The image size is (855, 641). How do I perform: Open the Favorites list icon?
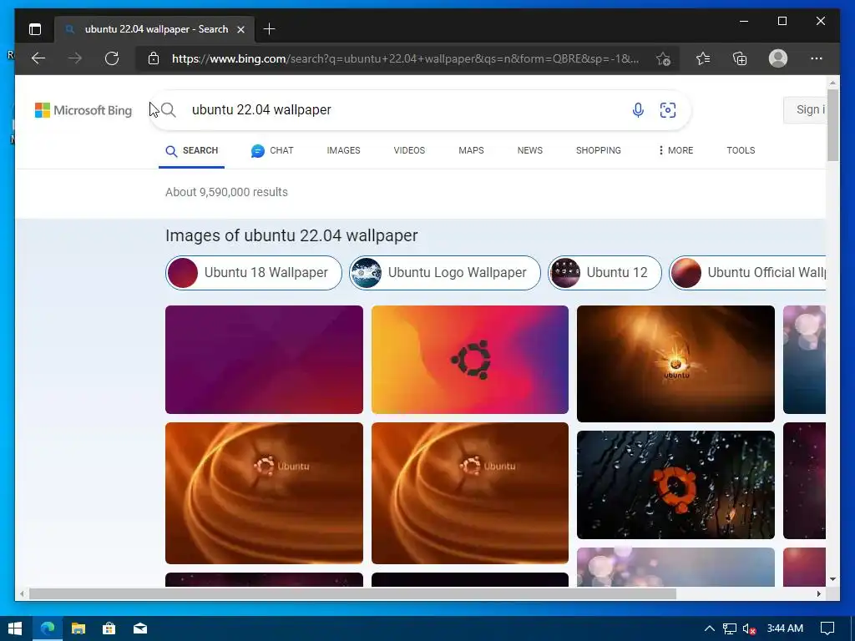pos(703,58)
